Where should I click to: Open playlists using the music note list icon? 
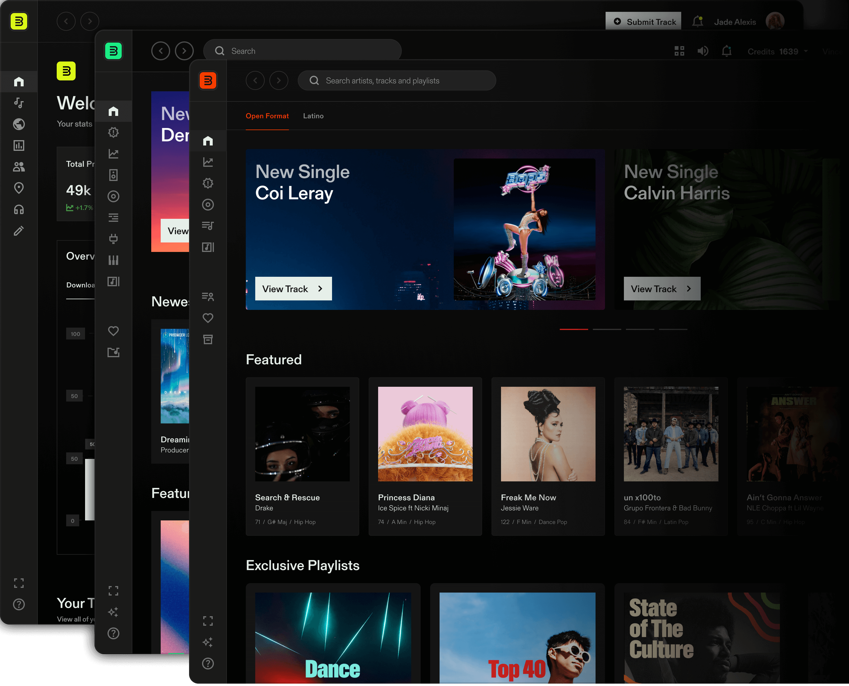coord(208,225)
